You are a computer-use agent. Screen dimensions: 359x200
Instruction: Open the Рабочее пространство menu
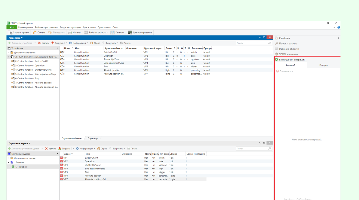tap(46, 27)
